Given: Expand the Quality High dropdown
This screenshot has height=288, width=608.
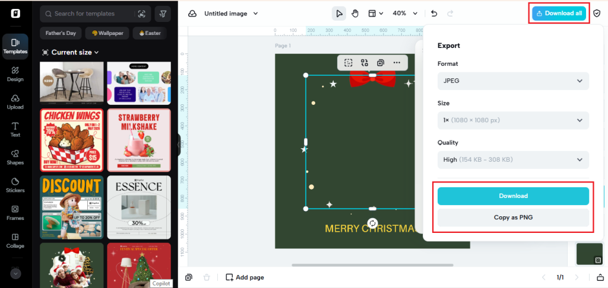Looking at the screenshot, I should [513, 159].
